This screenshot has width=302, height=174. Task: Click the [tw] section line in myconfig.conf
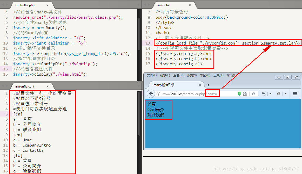tap(18, 156)
